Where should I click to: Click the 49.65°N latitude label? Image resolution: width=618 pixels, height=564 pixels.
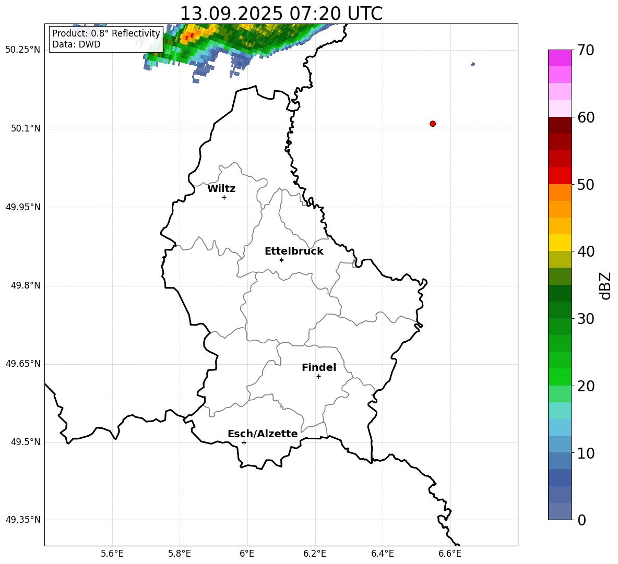(x=23, y=364)
